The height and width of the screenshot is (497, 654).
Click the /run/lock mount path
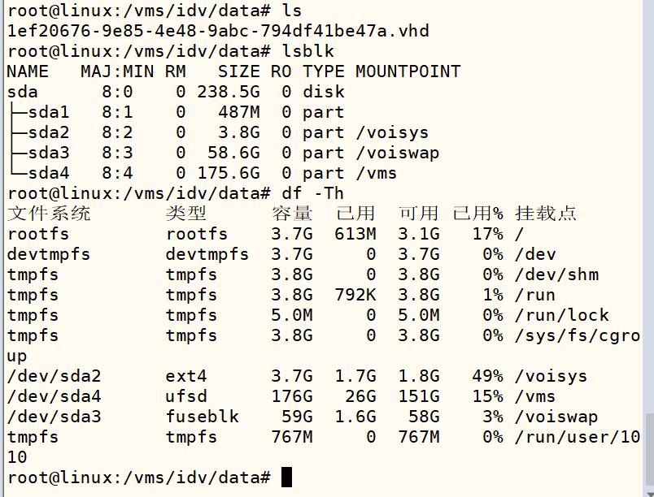[x=562, y=315]
